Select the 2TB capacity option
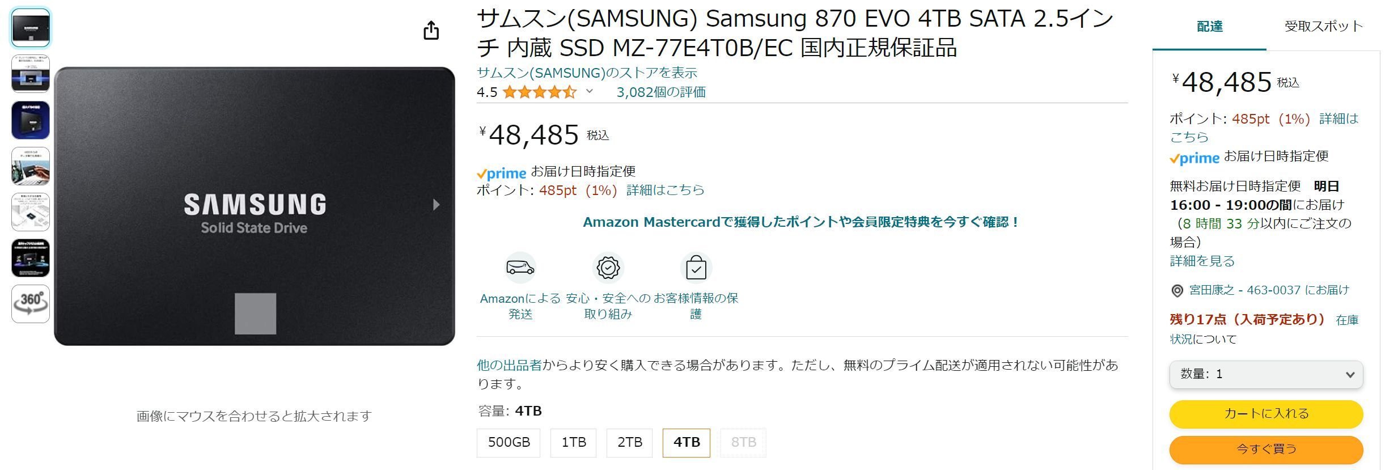 pos(629,442)
